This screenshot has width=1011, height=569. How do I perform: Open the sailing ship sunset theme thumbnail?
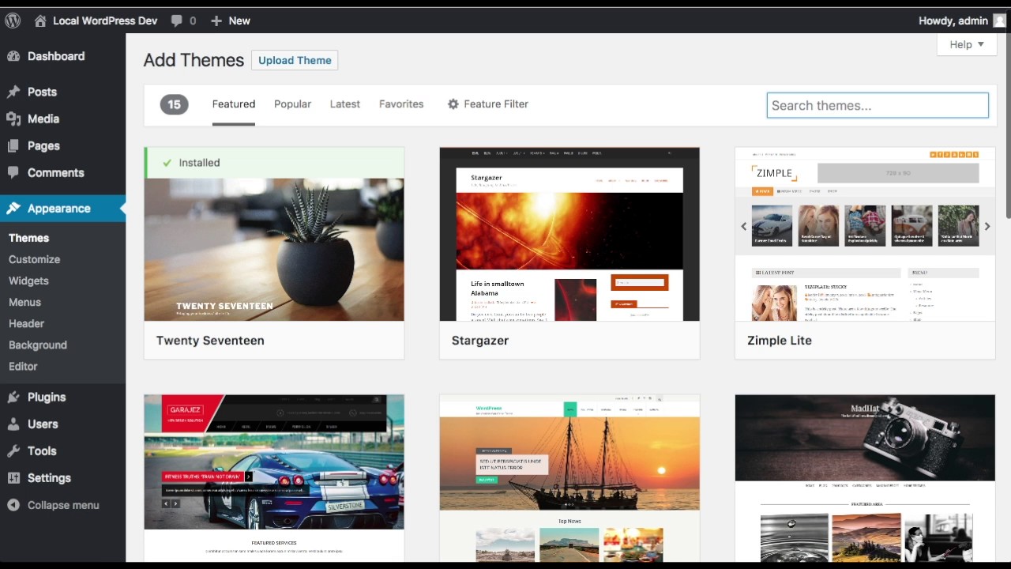(569, 478)
